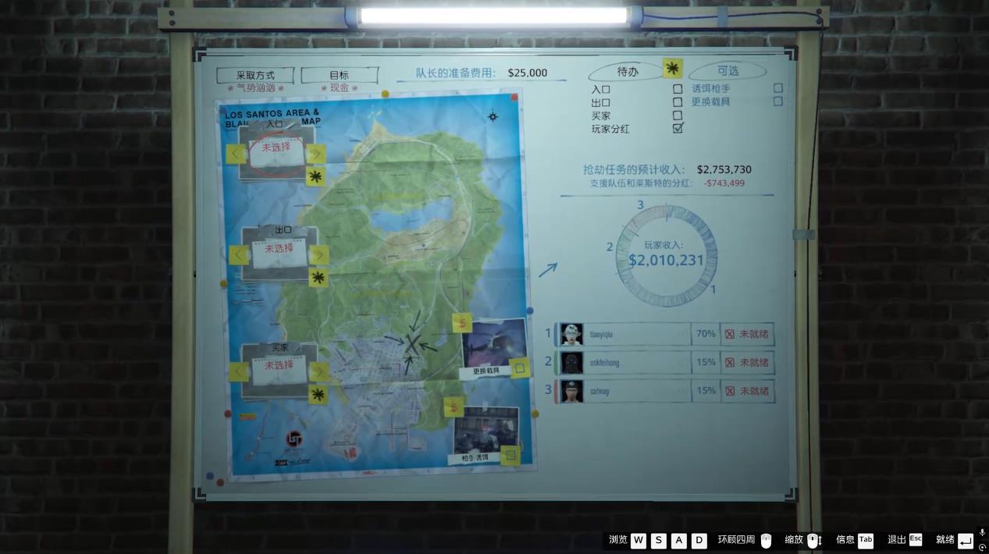Click the left arrow for 入口 selection
Viewport: 989px width, 554px height.
236,154
